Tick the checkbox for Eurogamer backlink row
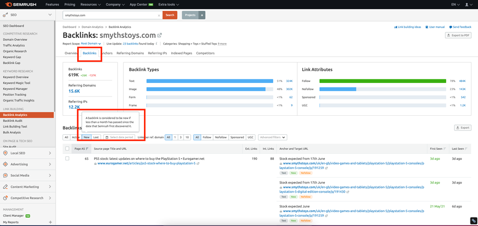 click(67, 159)
